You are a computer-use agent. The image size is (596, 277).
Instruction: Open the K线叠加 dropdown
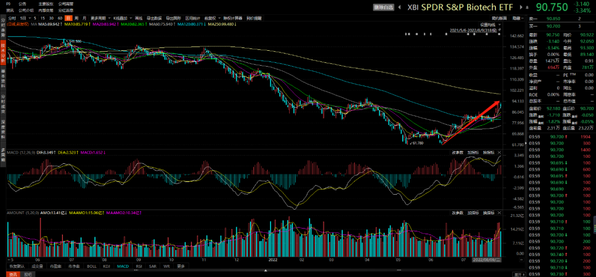pos(130,18)
